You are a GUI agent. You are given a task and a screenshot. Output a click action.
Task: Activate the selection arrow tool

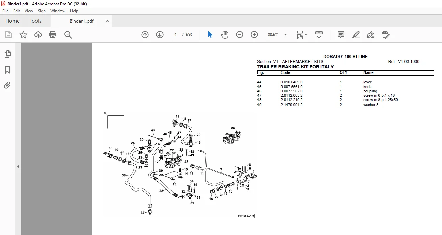(210, 35)
